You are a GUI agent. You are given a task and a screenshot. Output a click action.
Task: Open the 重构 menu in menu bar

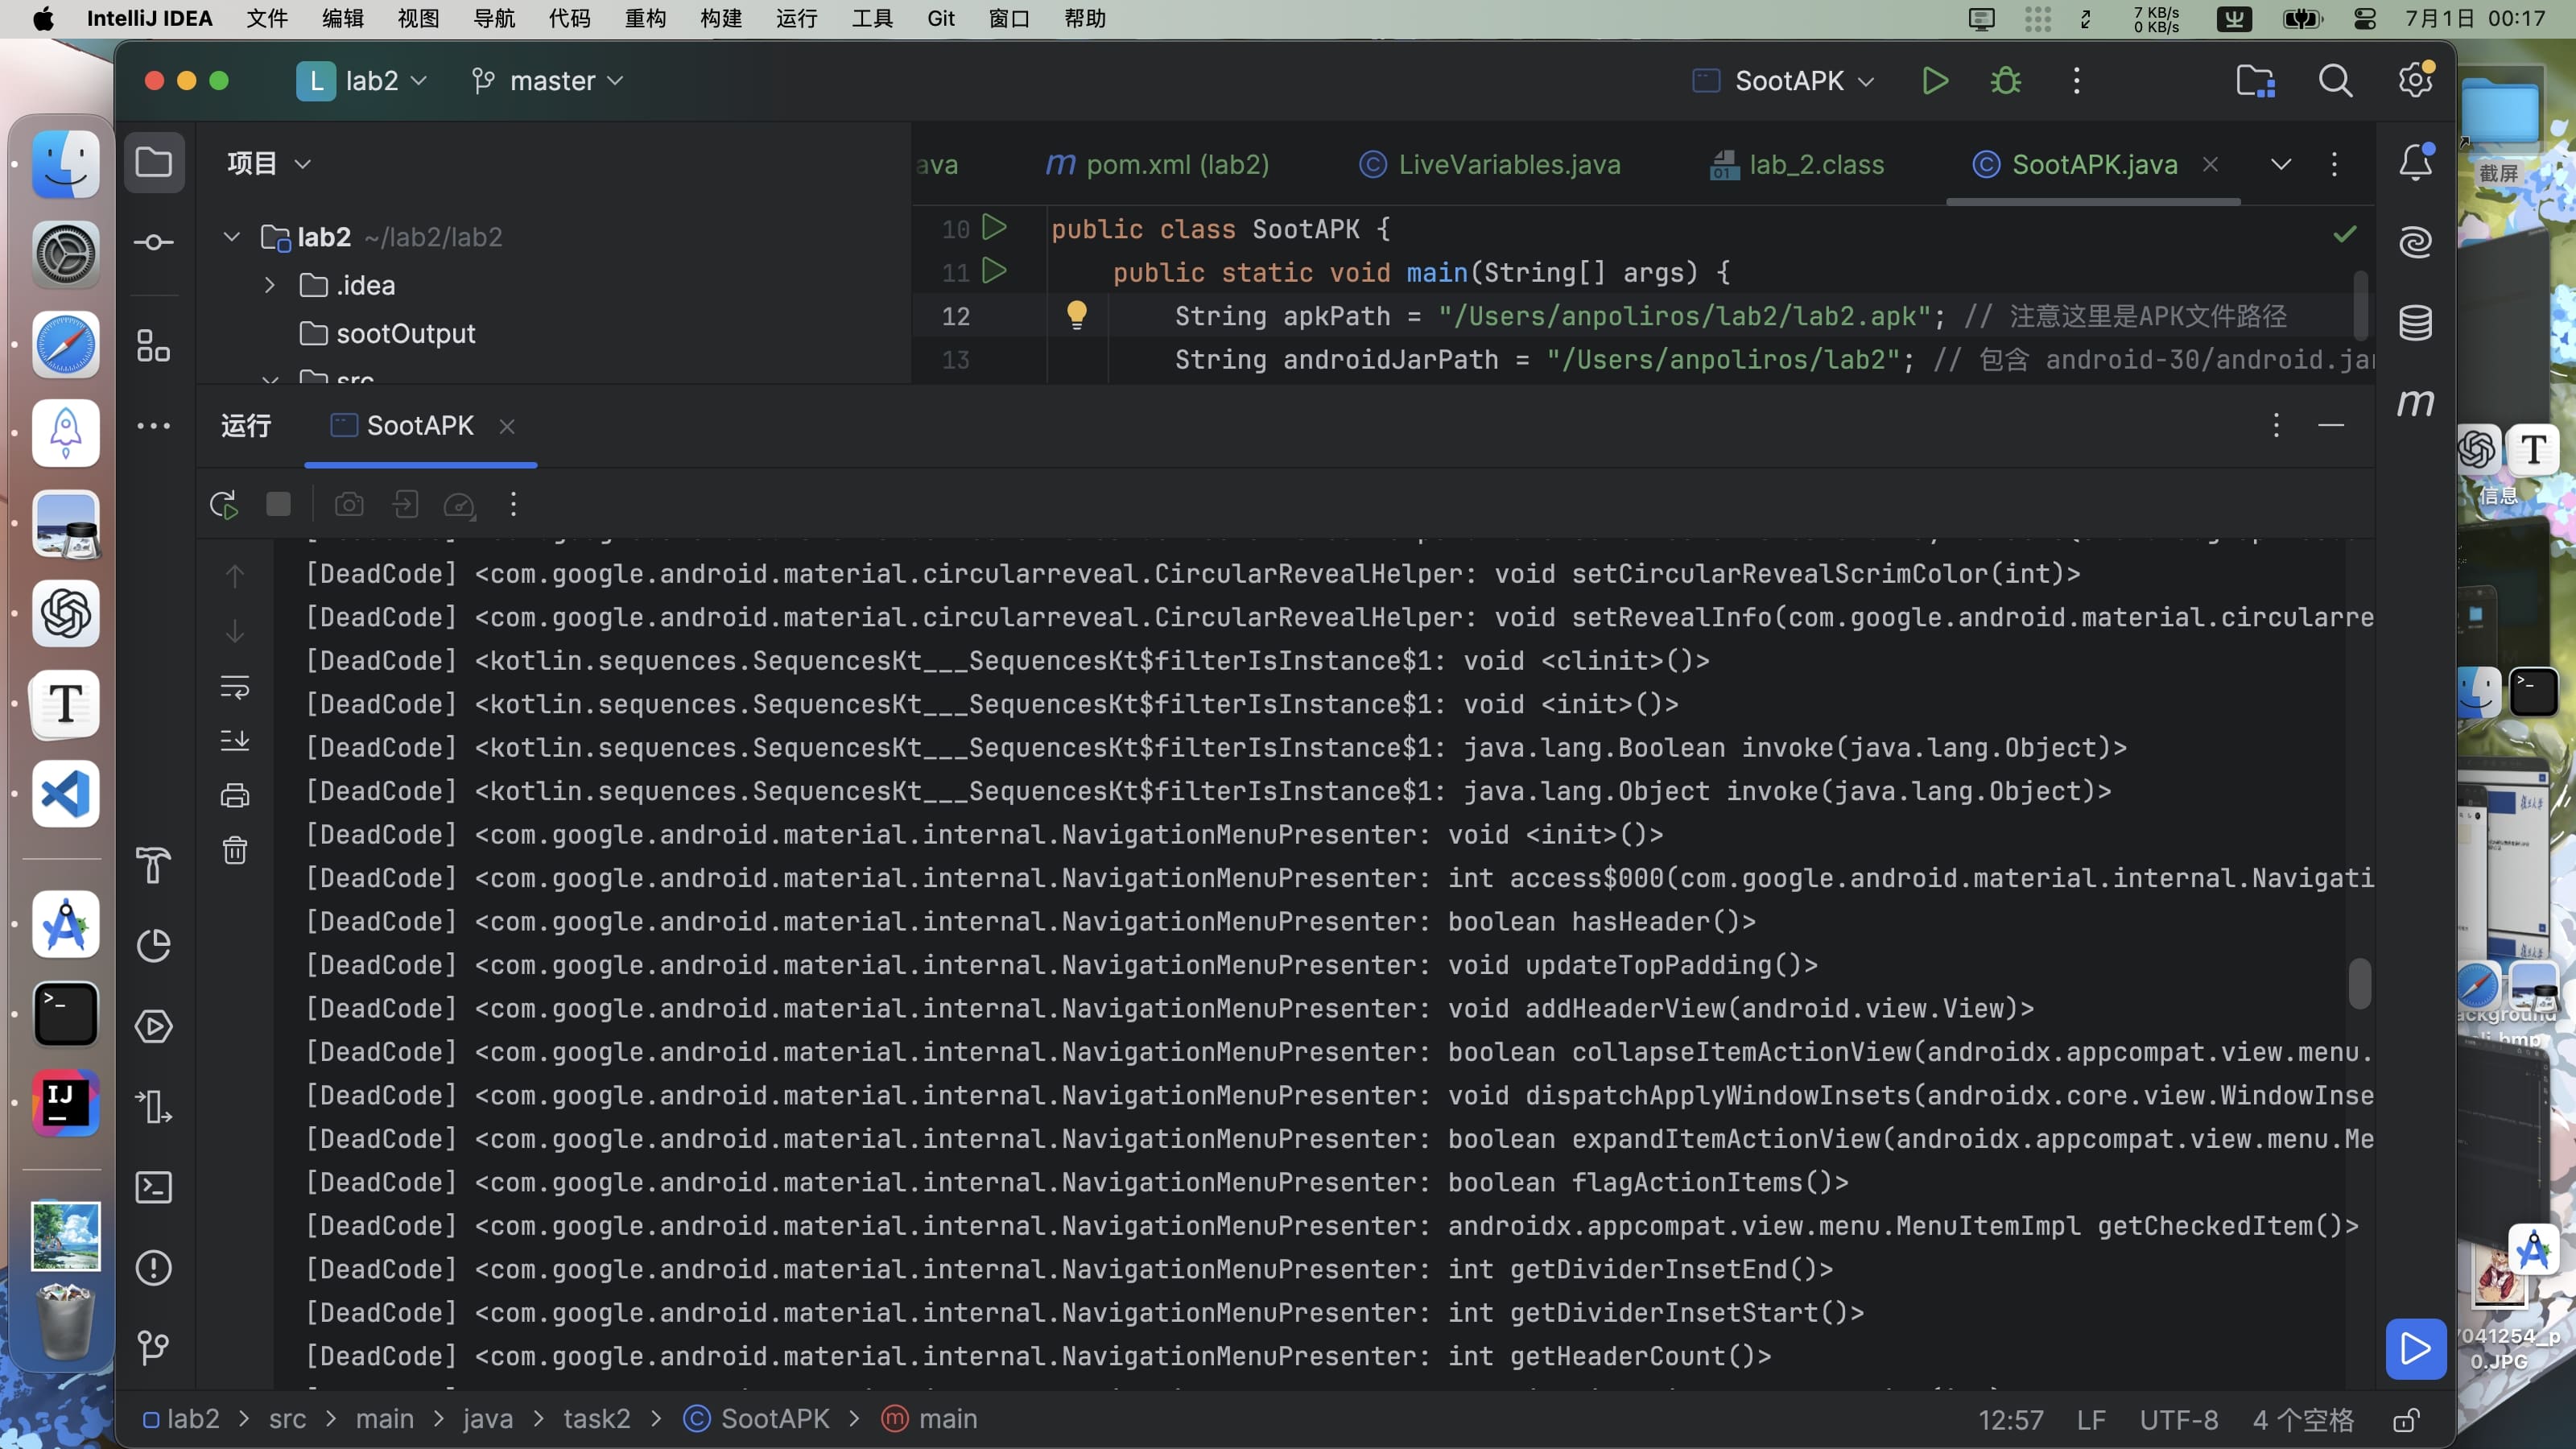click(x=645, y=19)
